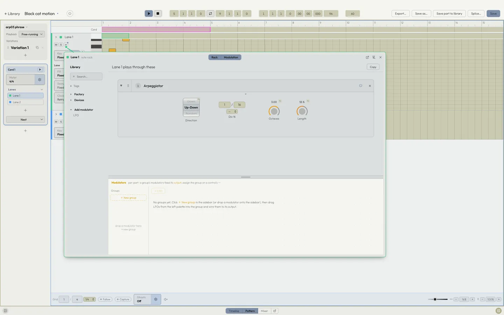Screen dimensions: 504x315
Task: Expand Factory in the Library
Action: 77,94
